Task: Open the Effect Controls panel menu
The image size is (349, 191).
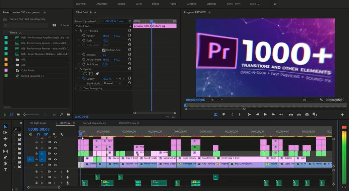Action: [x=95, y=12]
